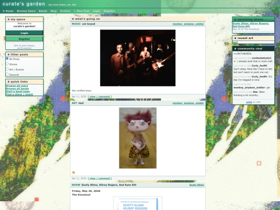Click 'Join to post shows, art & events!' text
The width and height of the screenshot is (280, 210).
[x=24, y=47]
